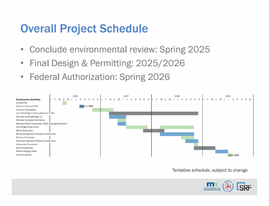Screen dimensions: 269x206
Task: Click the August 1, 2026 NTP marker
Action: [82, 106]
